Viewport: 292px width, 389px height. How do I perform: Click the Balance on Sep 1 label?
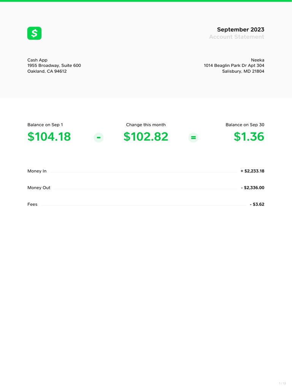(45, 125)
